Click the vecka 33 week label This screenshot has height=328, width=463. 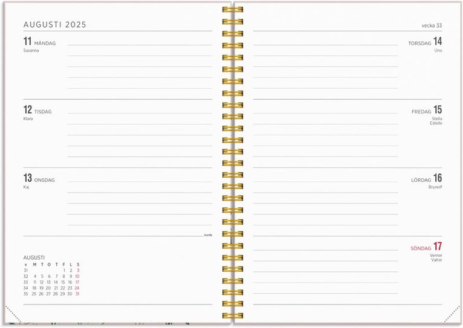pyautogui.click(x=431, y=25)
